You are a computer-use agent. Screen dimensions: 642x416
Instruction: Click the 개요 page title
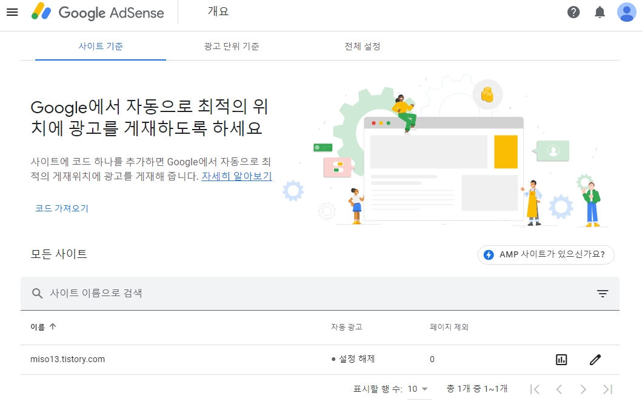pos(218,12)
